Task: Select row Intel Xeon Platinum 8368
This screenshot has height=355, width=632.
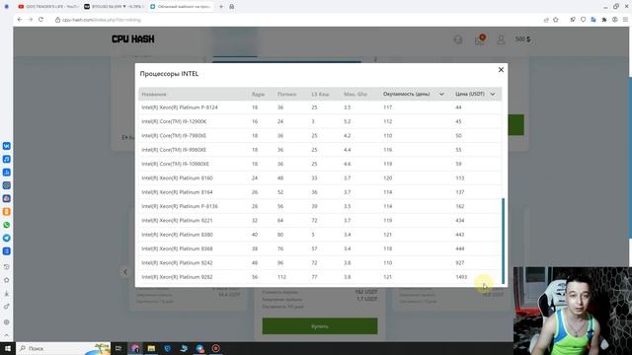Action: [x=320, y=248]
